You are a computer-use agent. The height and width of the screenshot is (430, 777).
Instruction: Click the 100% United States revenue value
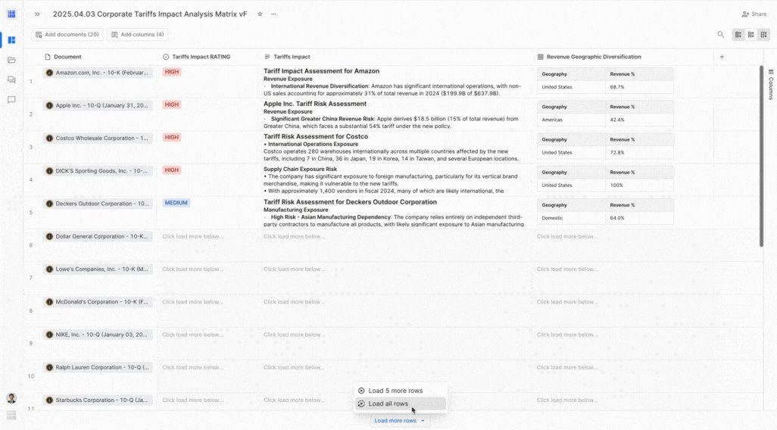[616, 185]
